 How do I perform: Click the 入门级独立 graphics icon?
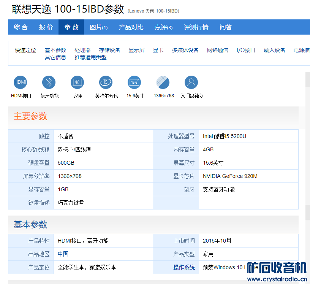[191, 83]
